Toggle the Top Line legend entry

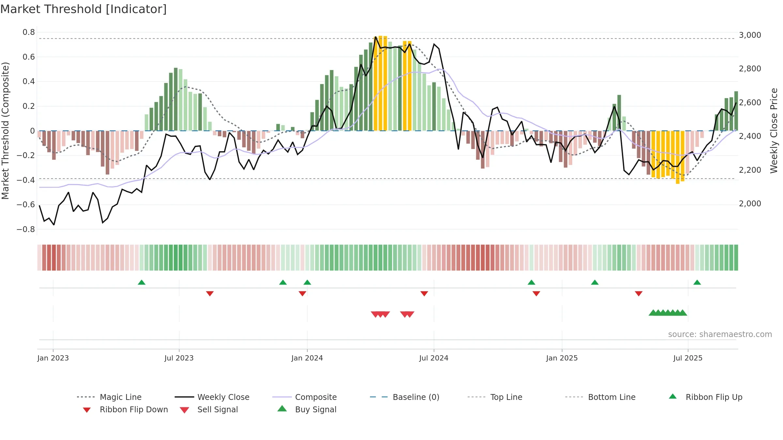[495, 397]
